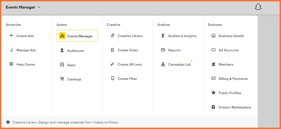
Task: Open Billing & Payments page
Action: coord(233,79)
